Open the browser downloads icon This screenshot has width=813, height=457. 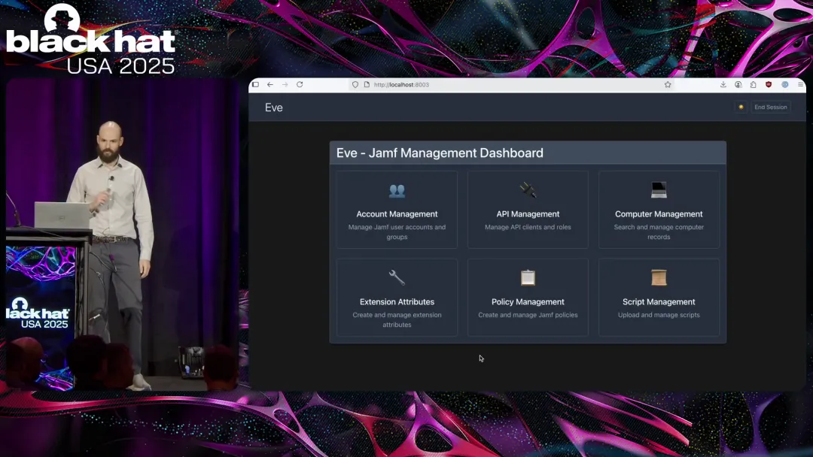pyautogui.click(x=723, y=84)
